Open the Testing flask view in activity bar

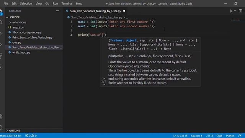pyautogui.click(x=1, y=67)
